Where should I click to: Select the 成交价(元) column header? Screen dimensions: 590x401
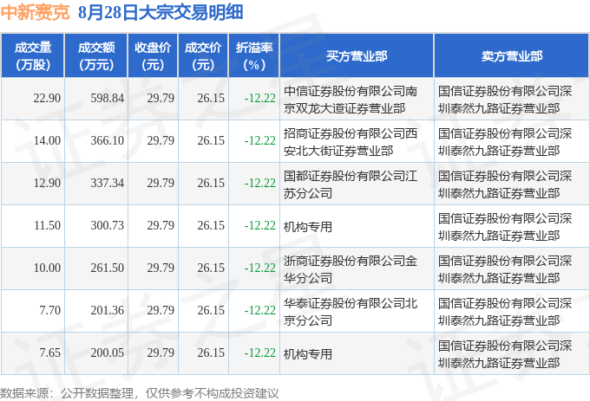tap(203, 56)
